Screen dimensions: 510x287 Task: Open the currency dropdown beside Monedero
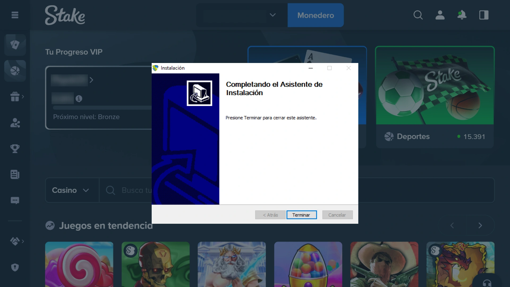point(273,15)
